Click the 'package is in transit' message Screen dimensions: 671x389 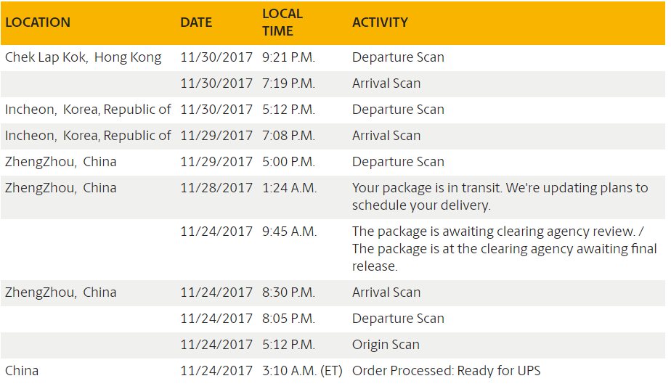point(500,197)
